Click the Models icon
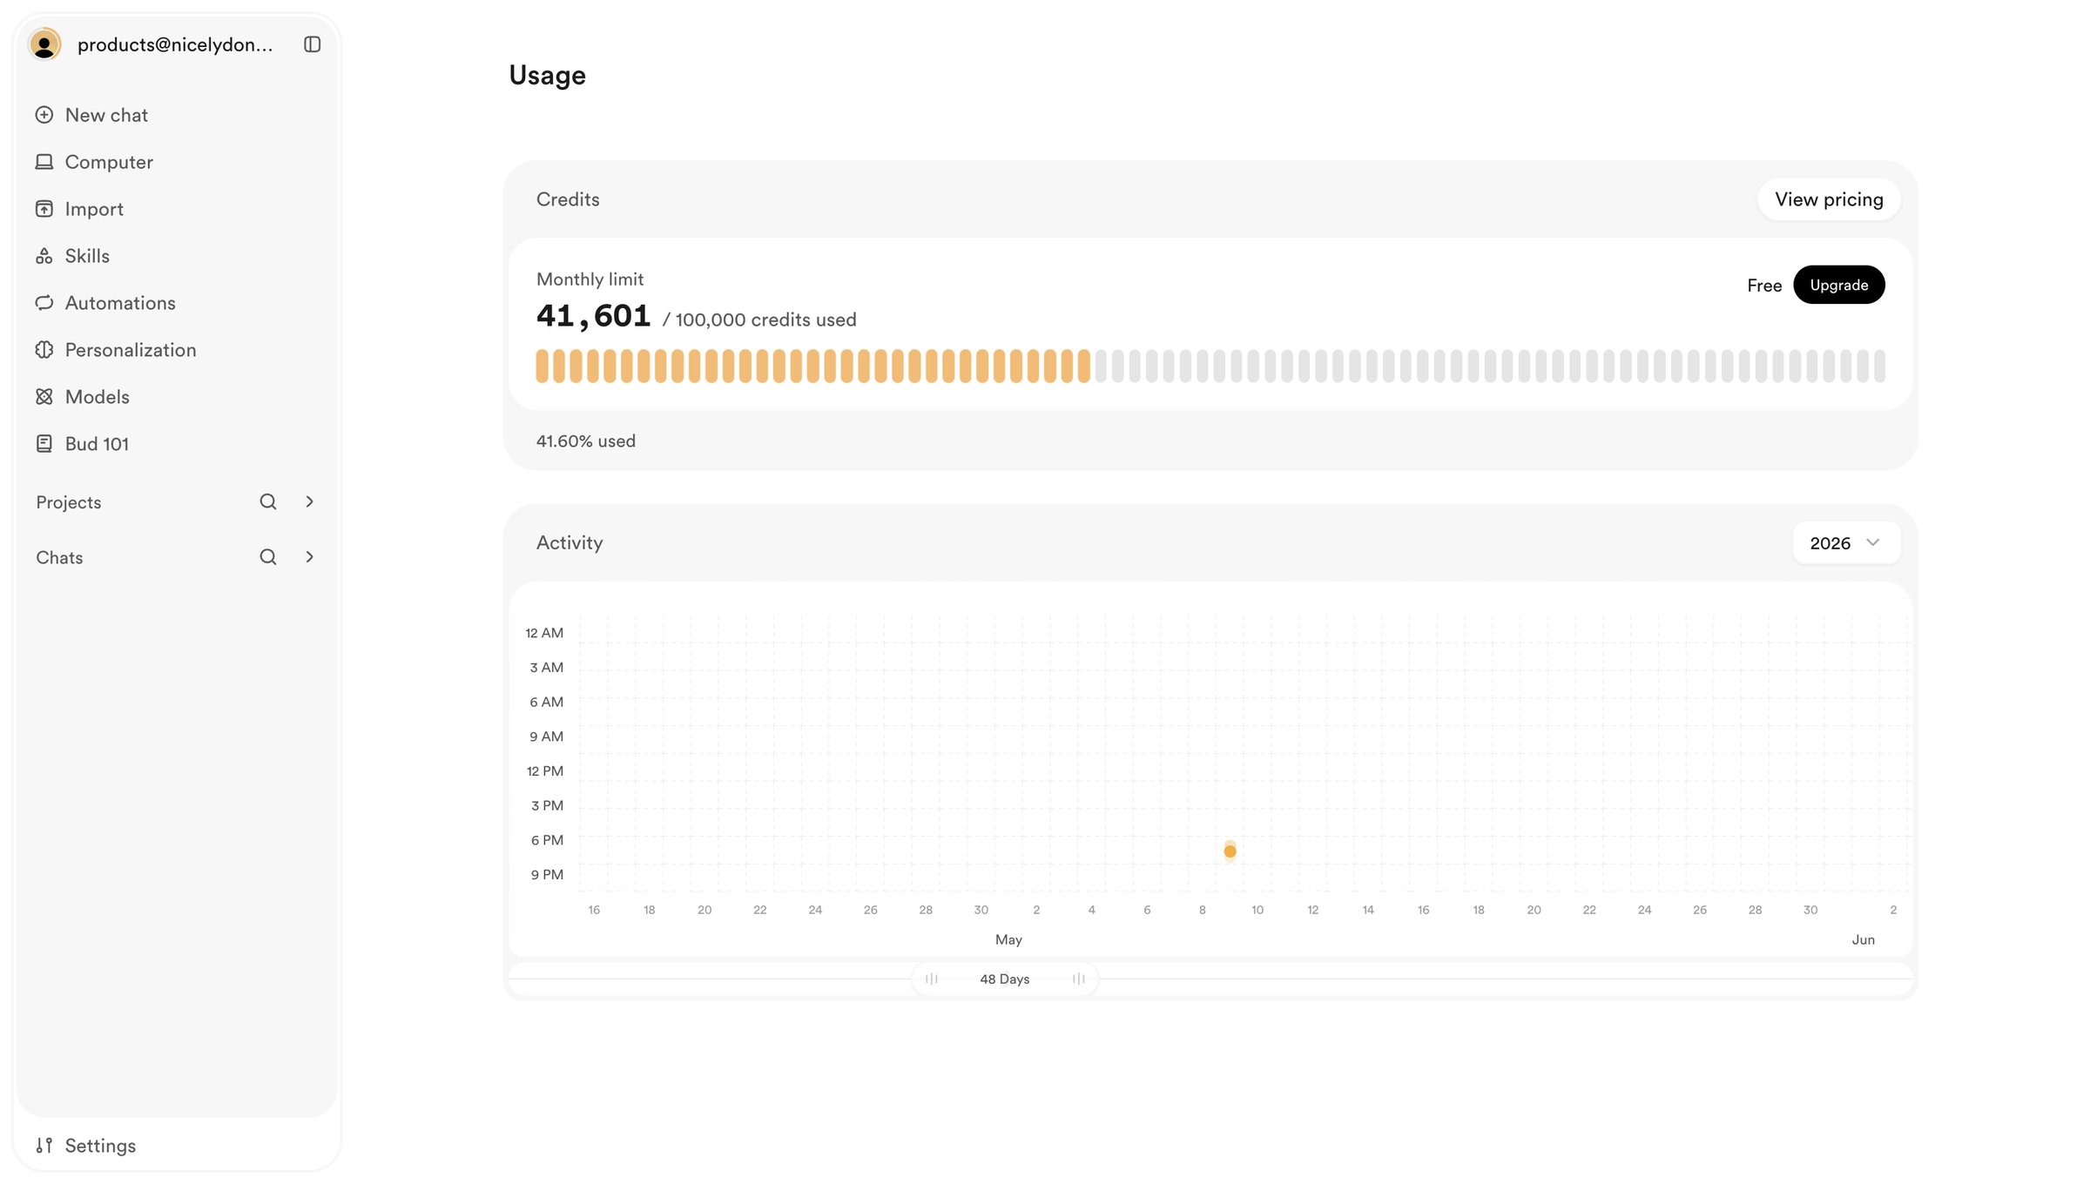The image size is (2090, 1184). [x=44, y=397]
